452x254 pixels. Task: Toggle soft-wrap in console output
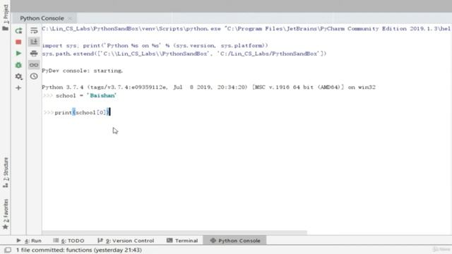click(34, 30)
